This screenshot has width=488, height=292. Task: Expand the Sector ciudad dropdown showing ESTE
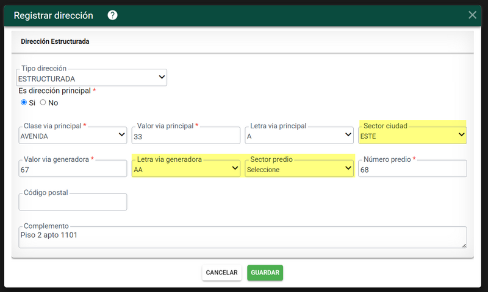pyautogui.click(x=412, y=136)
